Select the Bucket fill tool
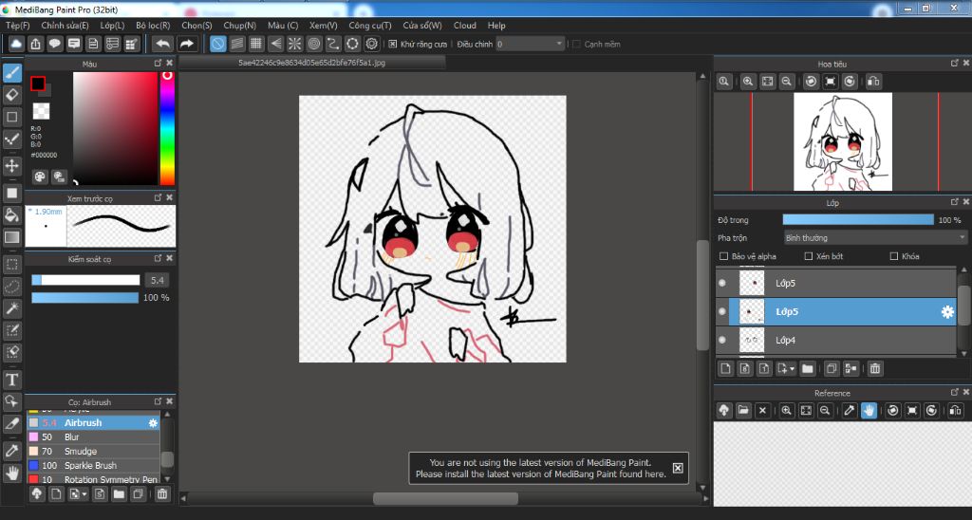The image size is (972, 520). click(11, 215)
